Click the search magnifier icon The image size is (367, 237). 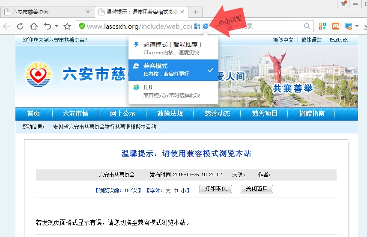[x=307, y=27]
